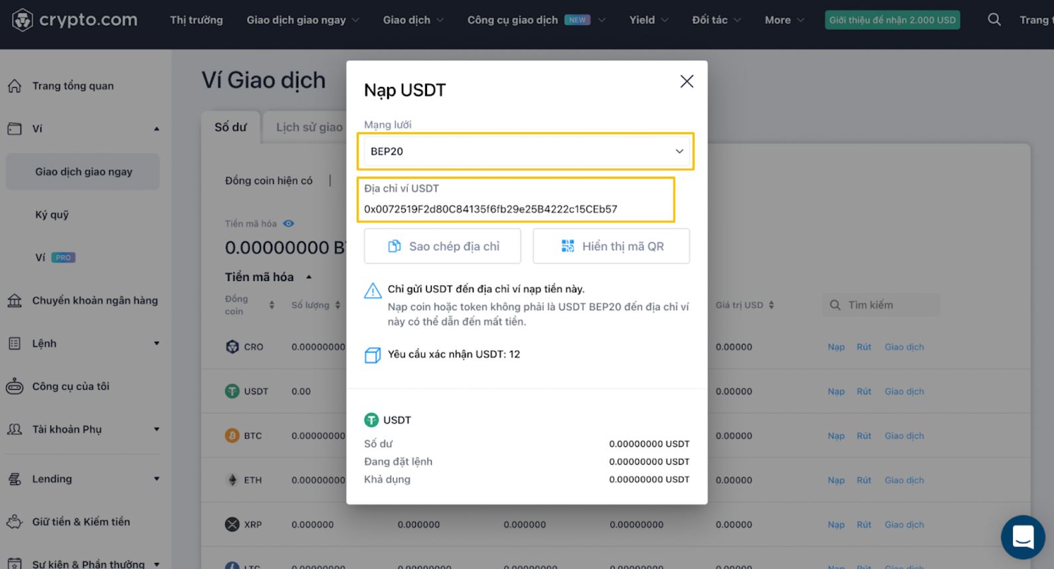1054x569 pixels.
Task: Click Giao dịch in the BTC row
Action: [904, 436]
